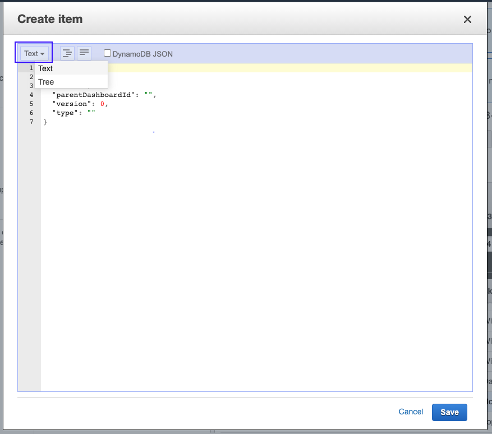Viewport: 492px width, 434px height.
Task: Click the empty string value of parentDashboardId
Action: pos(148,94)
